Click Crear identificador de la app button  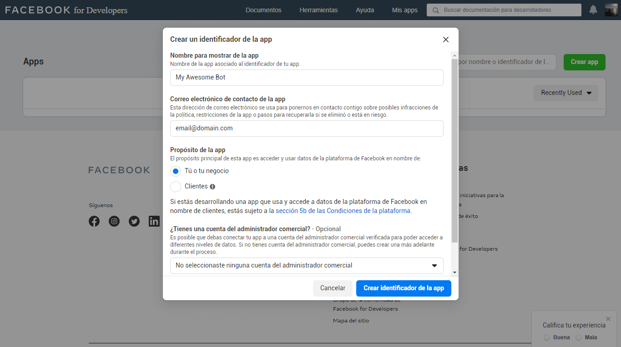tap(404, 288)
